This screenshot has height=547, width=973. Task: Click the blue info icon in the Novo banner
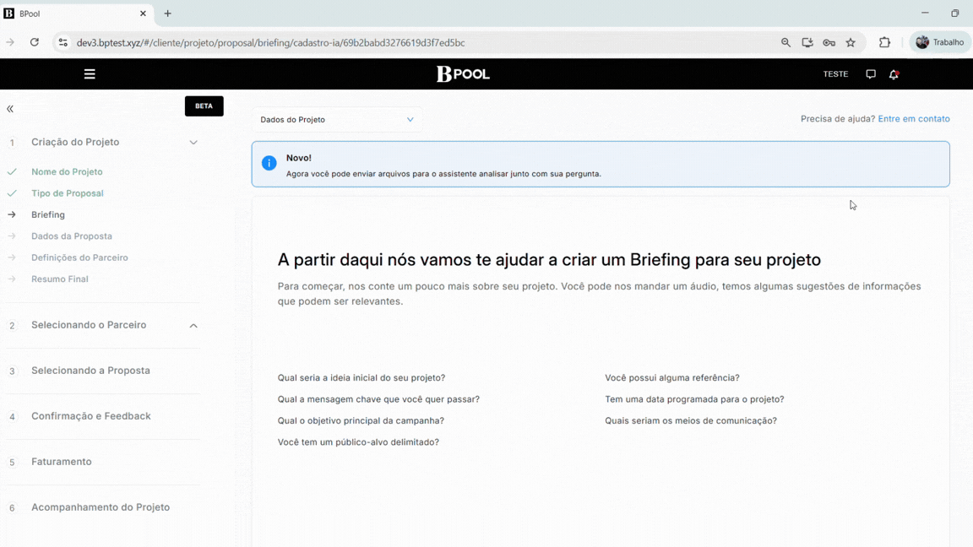coord(269,162)
